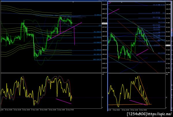173x117 pixels.
Task: Click the chart shift triangle on left chart
Action: [x=73, y=2]
